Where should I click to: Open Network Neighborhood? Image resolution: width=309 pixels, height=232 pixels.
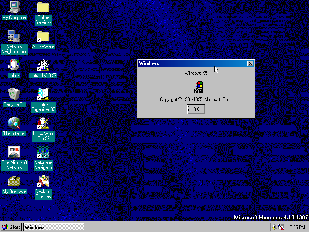pos(14,35)
